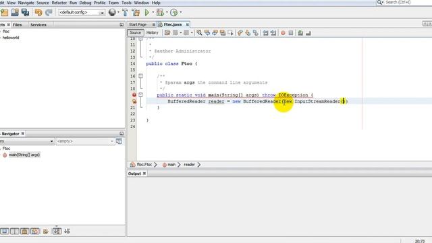Open the Navigate menu
The image size is (432, 243).
pyautogui.click(x=26, y=3)
